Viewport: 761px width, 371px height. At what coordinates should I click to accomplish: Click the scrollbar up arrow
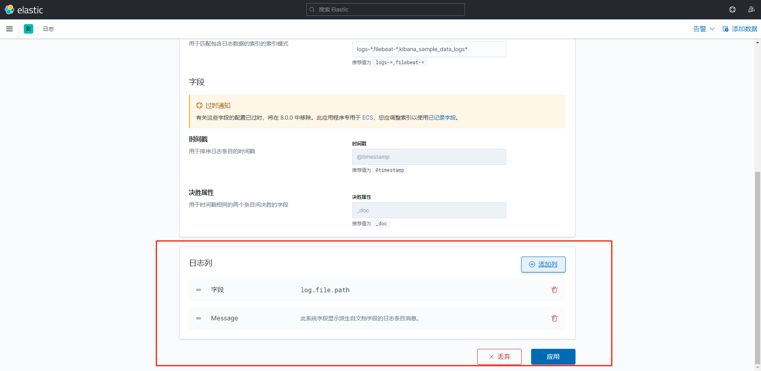pyautogui.click(x=757, y=42)
